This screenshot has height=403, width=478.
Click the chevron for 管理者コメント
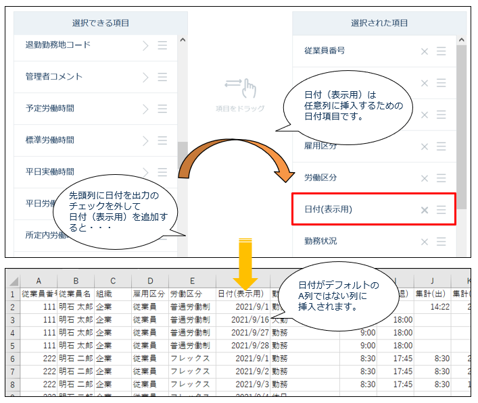(145, 77)
